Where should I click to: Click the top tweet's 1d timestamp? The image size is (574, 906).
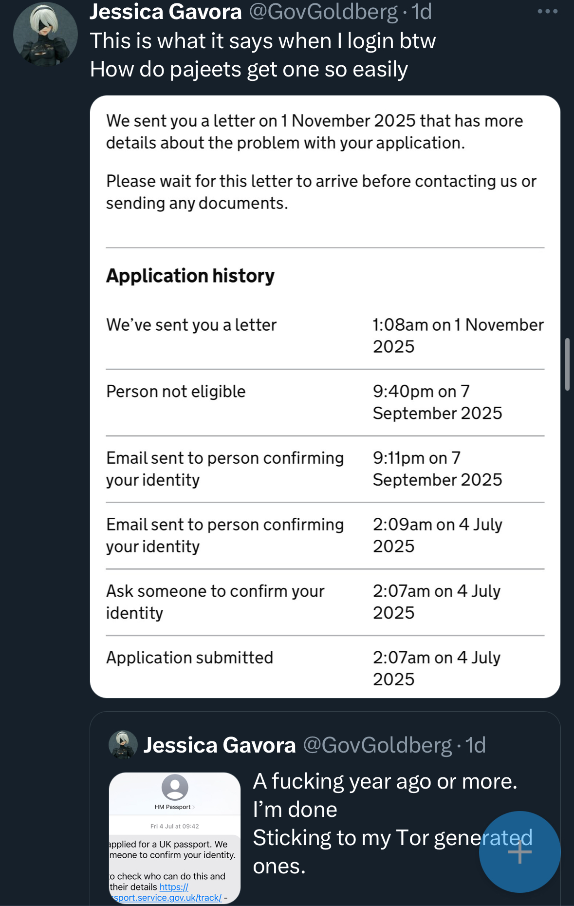pyautogui.click(x=422, y=12)
